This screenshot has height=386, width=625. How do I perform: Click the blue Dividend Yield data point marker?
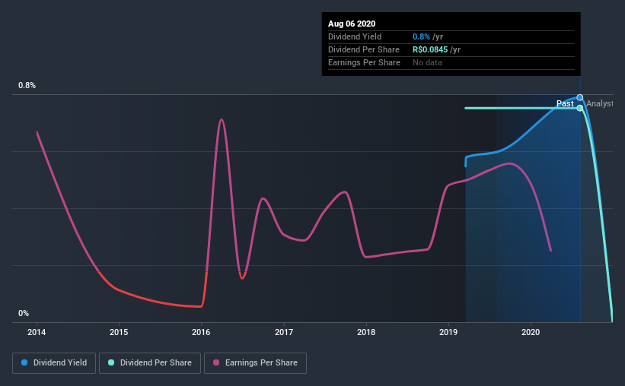coord(580,97)
